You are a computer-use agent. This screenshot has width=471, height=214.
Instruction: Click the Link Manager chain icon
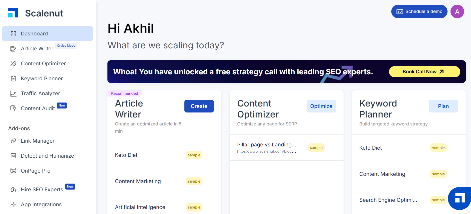pos(13,141)
